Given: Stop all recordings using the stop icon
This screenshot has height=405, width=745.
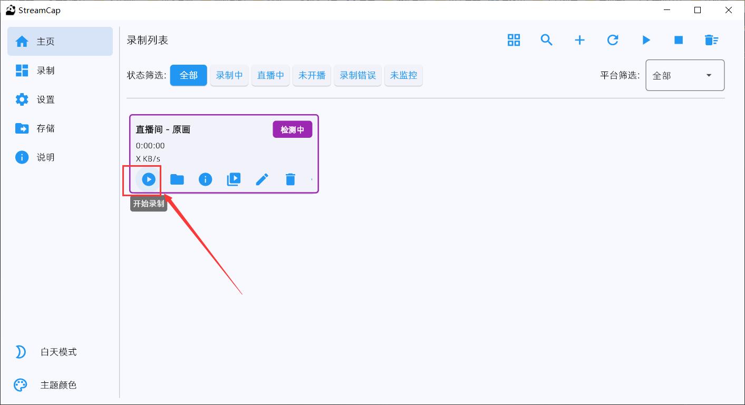Looking at the screenshot, I should pos(679,40).
